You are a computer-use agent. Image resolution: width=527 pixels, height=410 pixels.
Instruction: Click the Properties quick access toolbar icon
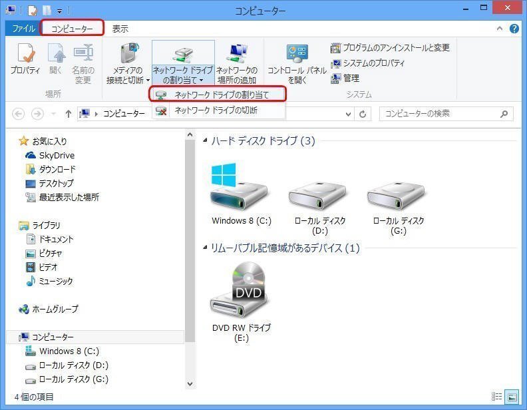pos(33,11)
